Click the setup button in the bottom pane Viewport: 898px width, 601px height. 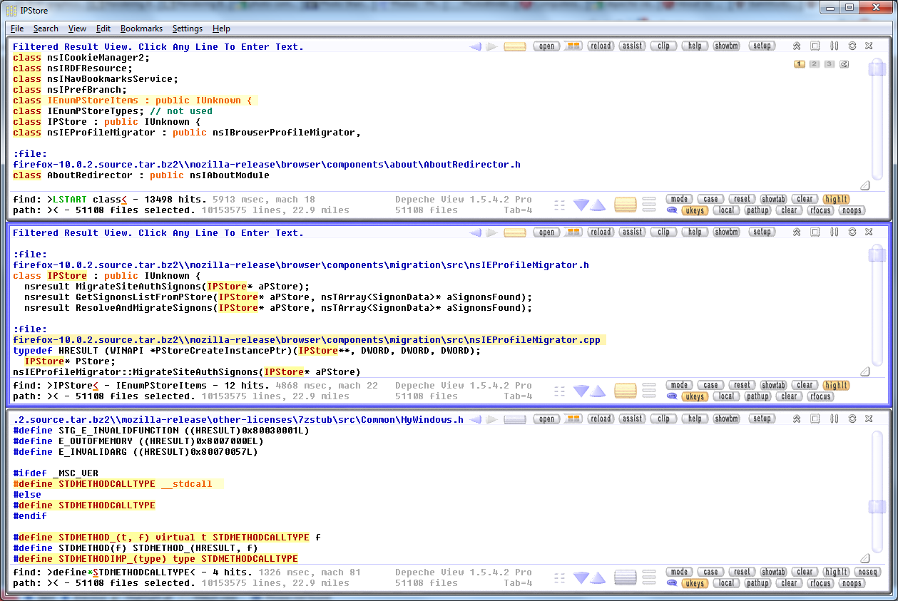tap(762, 419)
